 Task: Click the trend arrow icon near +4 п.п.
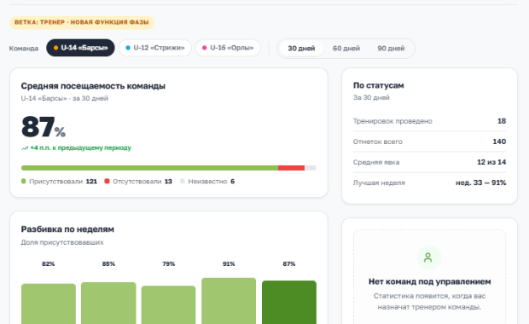click(x=25, y=148)
